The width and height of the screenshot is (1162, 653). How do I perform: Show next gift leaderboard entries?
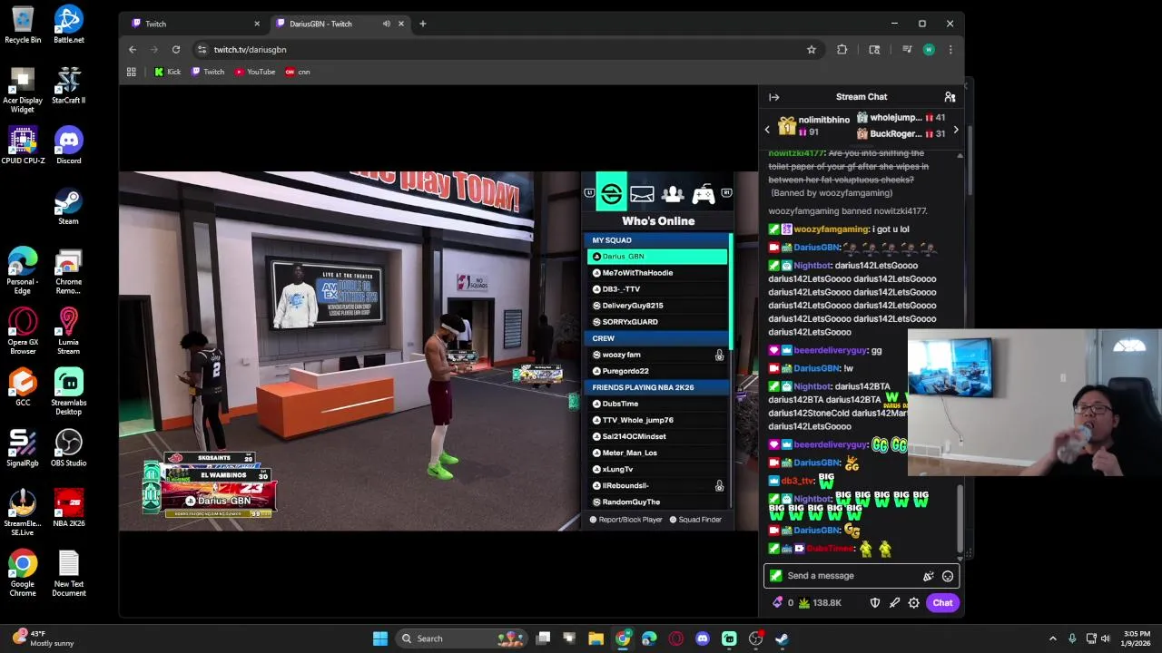pos(955,130)
